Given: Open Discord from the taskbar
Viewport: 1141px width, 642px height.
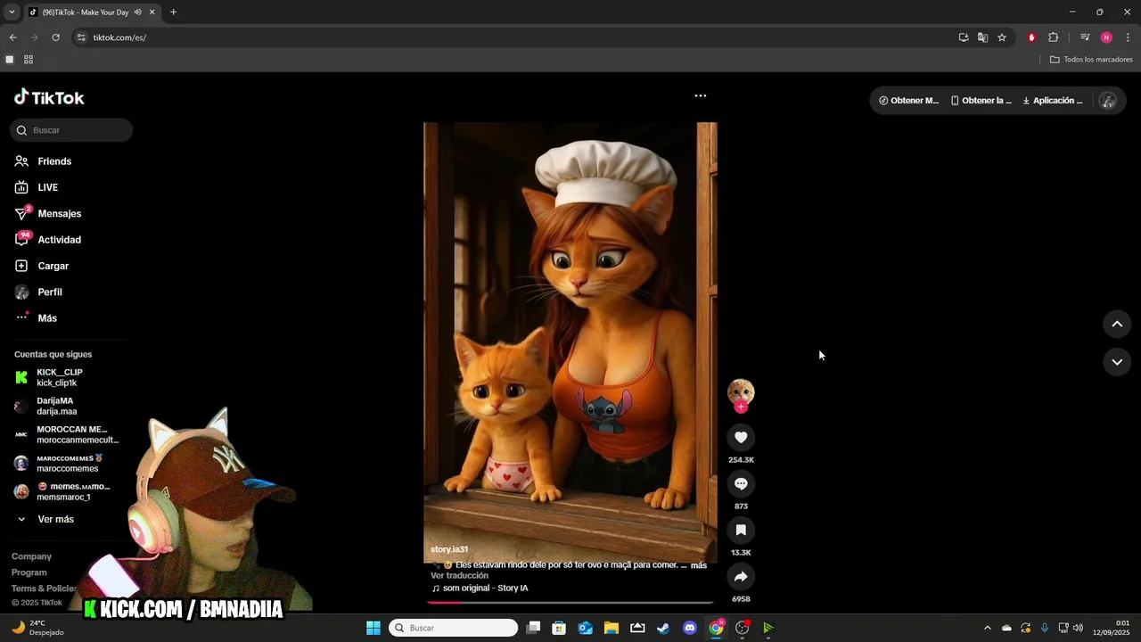Looking at the screenshot, I should coord(690,628).
